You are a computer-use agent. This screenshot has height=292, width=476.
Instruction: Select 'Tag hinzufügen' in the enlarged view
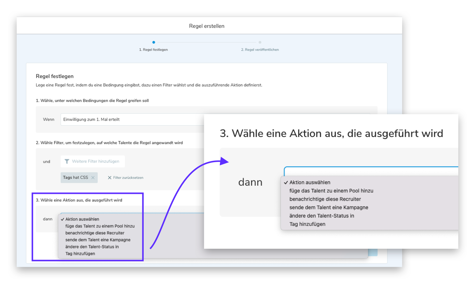tap(307, 224)
